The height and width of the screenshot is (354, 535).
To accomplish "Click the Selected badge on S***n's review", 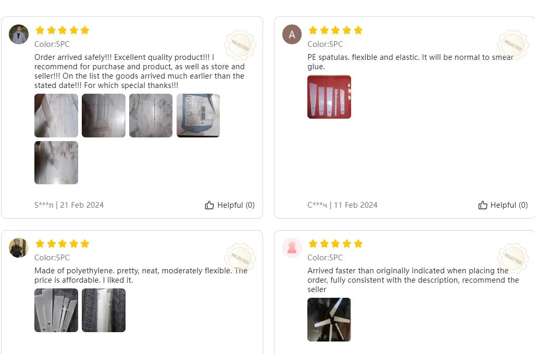I will pyautogui.click(x=240, y=45).
